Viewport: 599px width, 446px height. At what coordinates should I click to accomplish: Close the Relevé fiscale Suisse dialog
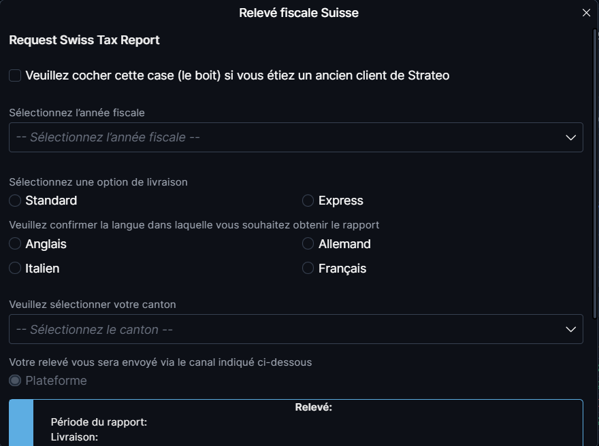[586, 13]
